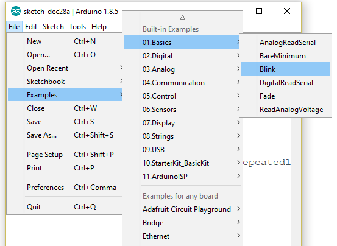Close the Arduino window
The height and width of the screenshot is (246, 337).
coord(287,11)
